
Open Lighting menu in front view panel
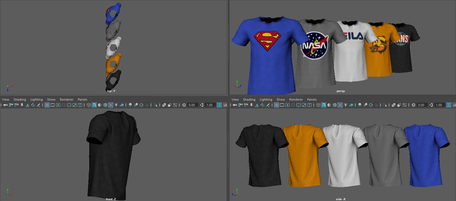pyautogui.click(x=36, y=99)
